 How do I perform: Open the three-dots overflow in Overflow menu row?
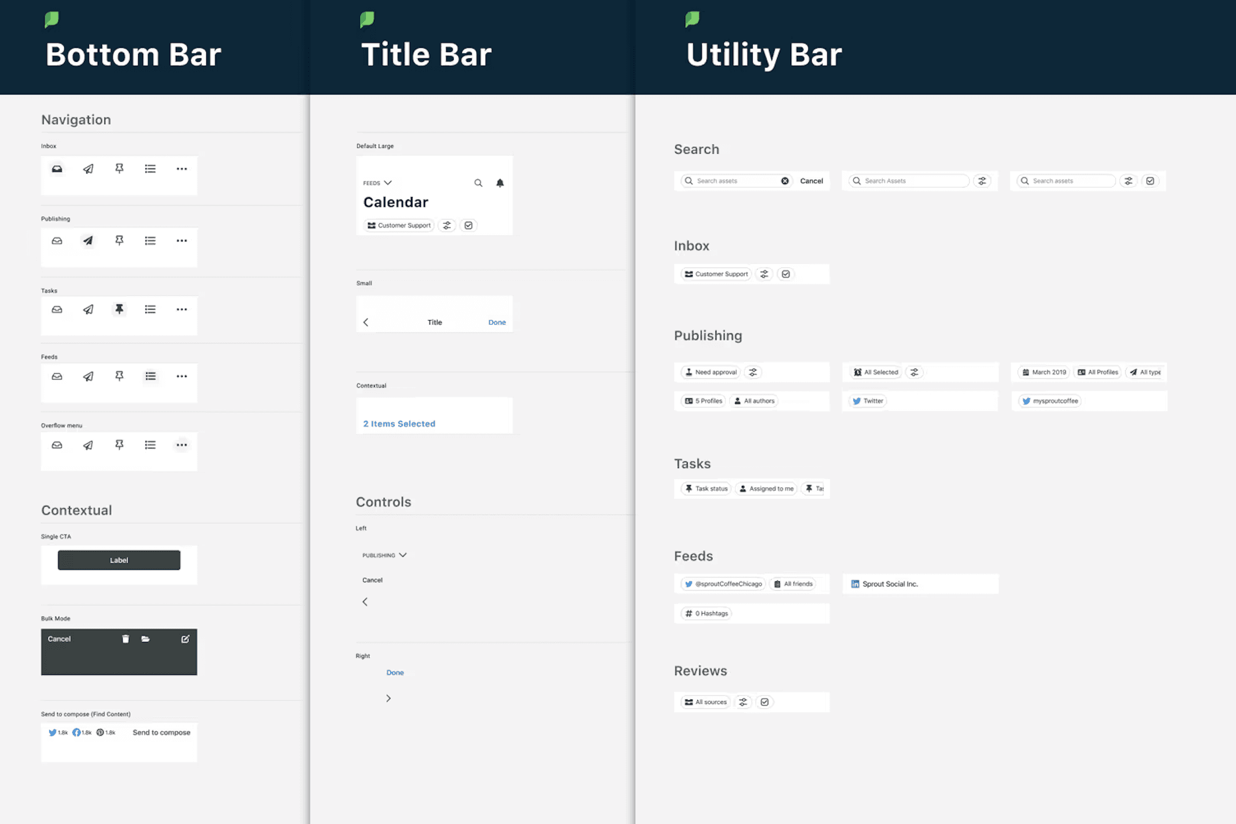tap(182, 445)
